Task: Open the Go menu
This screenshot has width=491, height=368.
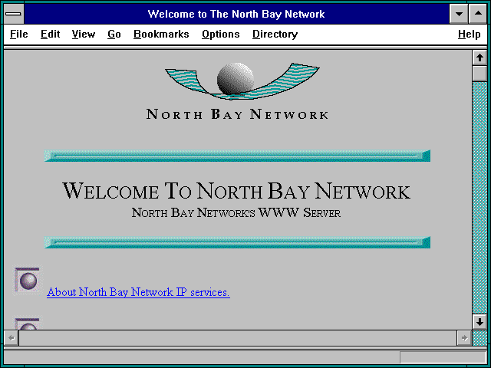Action: point(114,34)
